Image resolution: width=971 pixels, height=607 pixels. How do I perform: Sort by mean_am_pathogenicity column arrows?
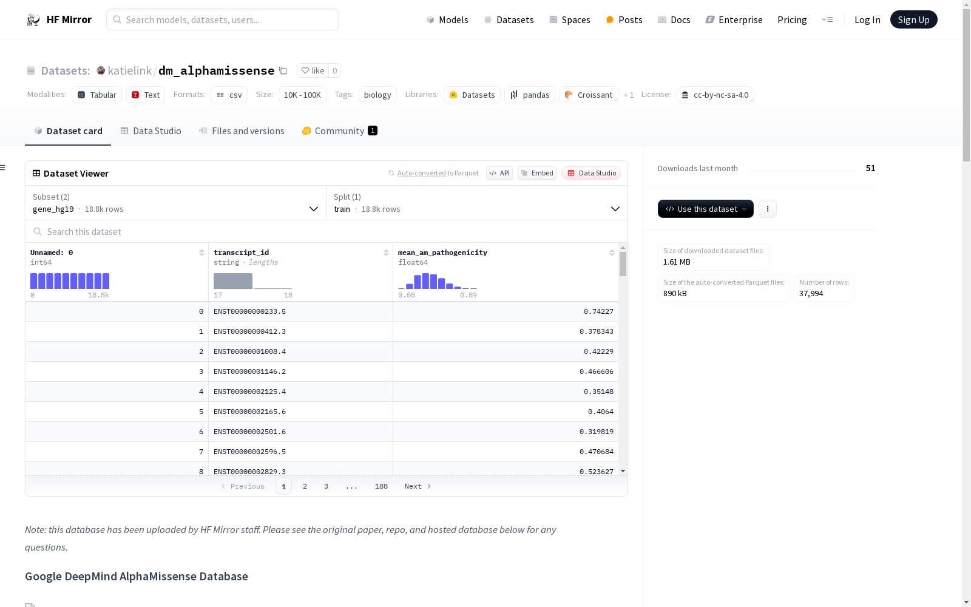coord(612,253)
